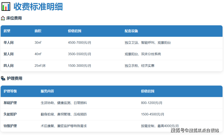224x135 pixels.
Task: Click the 800-1200元/月 price cell
Action: [x=152, y=103]
